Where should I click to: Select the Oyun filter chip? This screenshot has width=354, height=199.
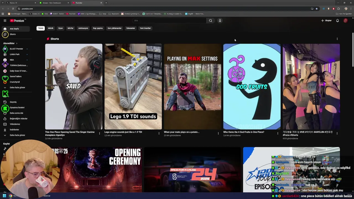click(61, 28)
